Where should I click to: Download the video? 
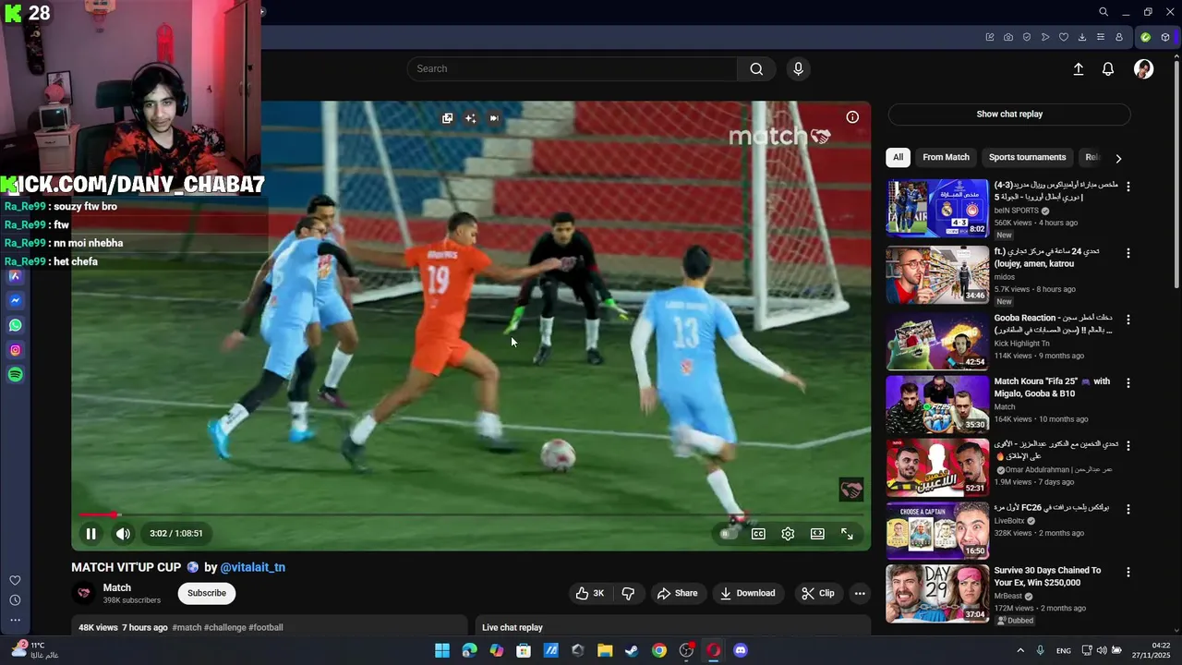pyautogui.click(x=748, y=593)
